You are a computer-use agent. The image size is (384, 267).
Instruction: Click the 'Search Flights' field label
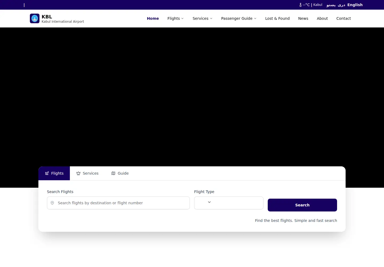tap(60, 192)
